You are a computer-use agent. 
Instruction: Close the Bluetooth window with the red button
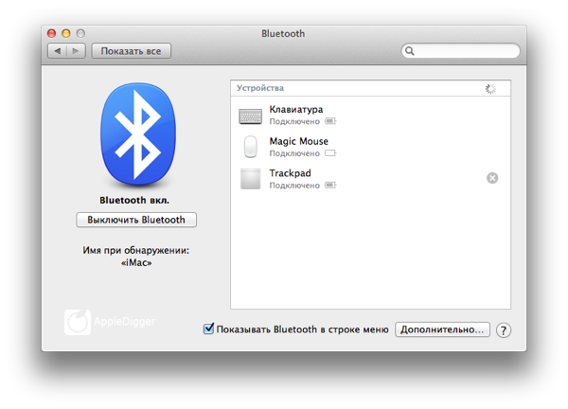pyautogui.click(x=51, y=33)
